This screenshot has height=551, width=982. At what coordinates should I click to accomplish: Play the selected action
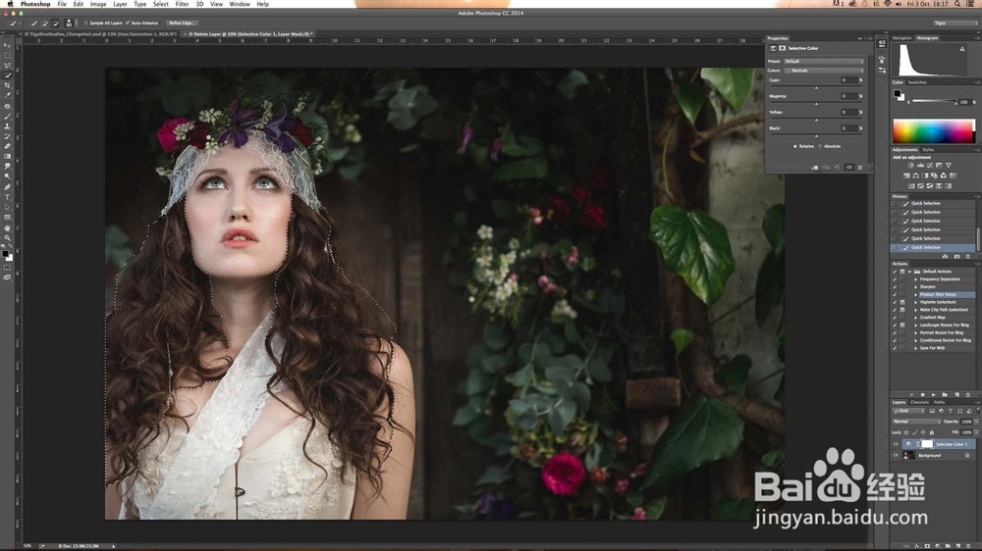pos(933,395)
